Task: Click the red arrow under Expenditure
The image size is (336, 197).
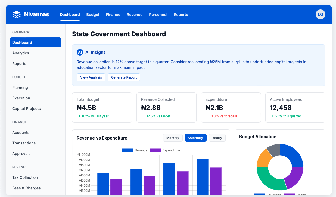Action: tap(207, 116)
